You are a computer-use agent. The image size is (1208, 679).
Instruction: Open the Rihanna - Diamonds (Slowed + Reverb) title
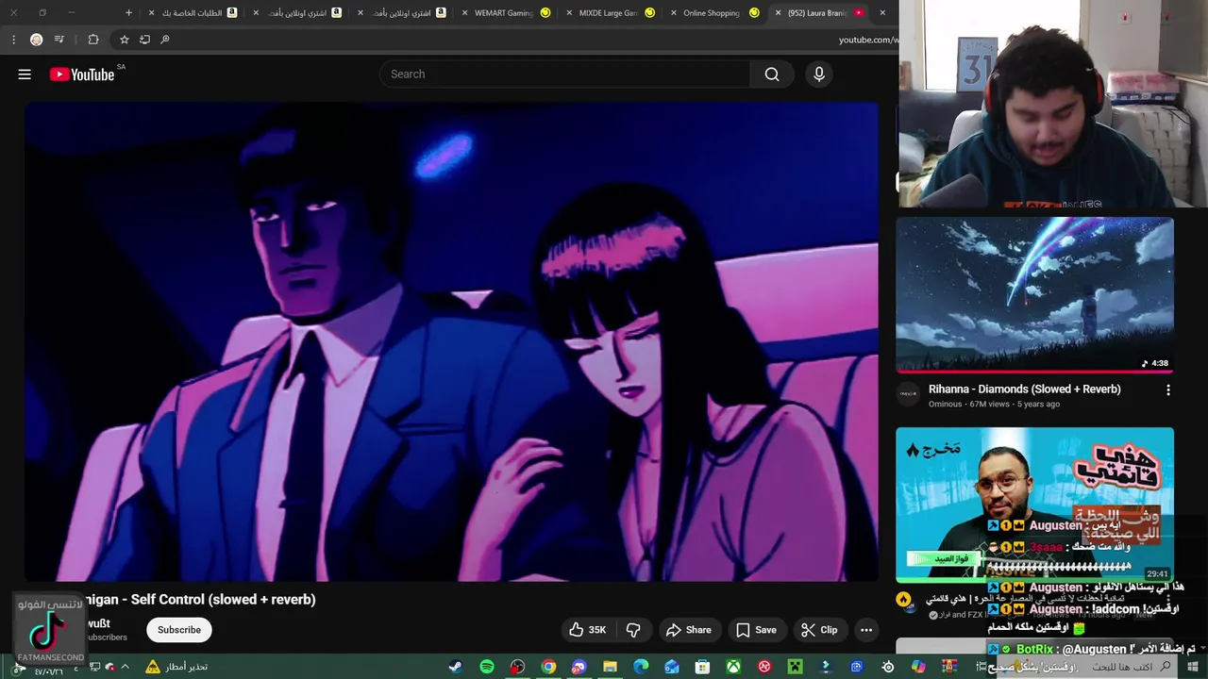pyautogui.click(x=1024, y=389)
